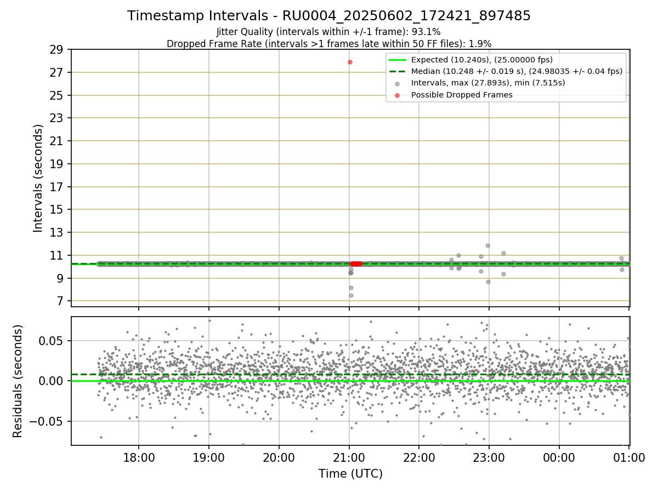This screenshot has width=658, height=493.
Task: Click the '7' tick on the intervals axis
Action: coord(60,301)
